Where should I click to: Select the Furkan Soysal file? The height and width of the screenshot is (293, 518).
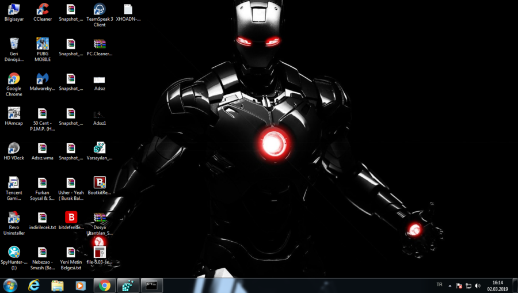click(x=43, y=189)
